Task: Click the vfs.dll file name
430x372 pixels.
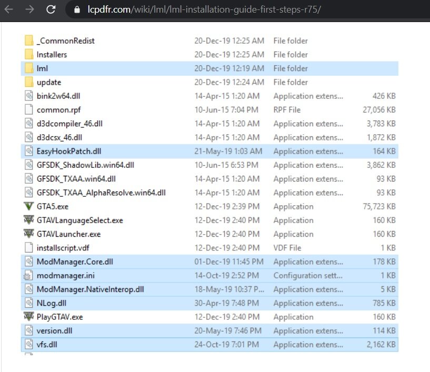Action: [x=47, y=345]
